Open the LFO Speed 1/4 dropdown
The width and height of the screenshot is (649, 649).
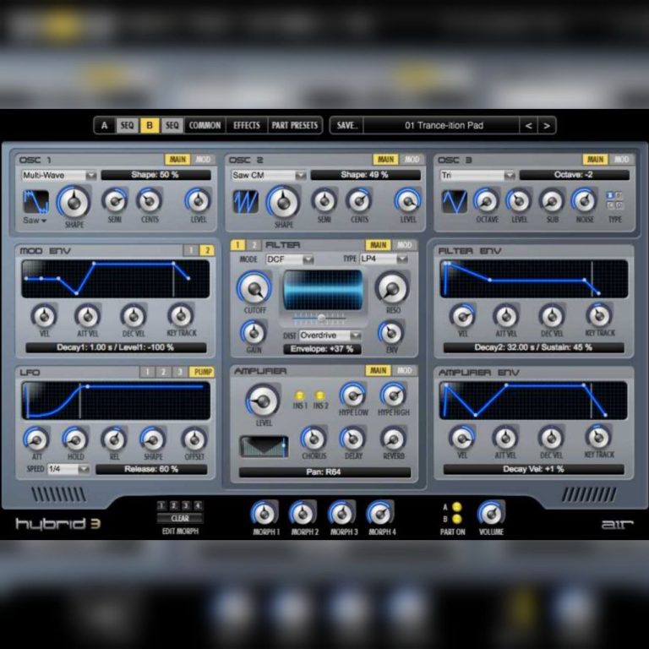pyautogui.click(x=68, y=469)
